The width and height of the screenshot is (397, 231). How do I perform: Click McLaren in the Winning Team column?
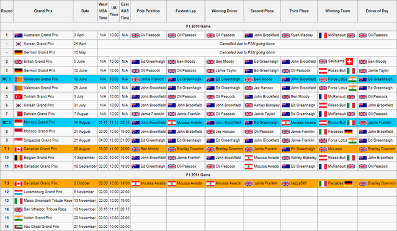pos(335,149)
